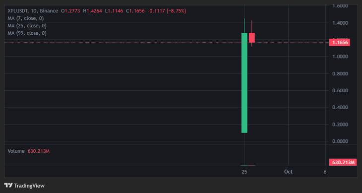Image resolution: width=362 pixels, height=193 pixels.
Task: Click the 0.6000 price axis label
Action: tap(340, 90)
